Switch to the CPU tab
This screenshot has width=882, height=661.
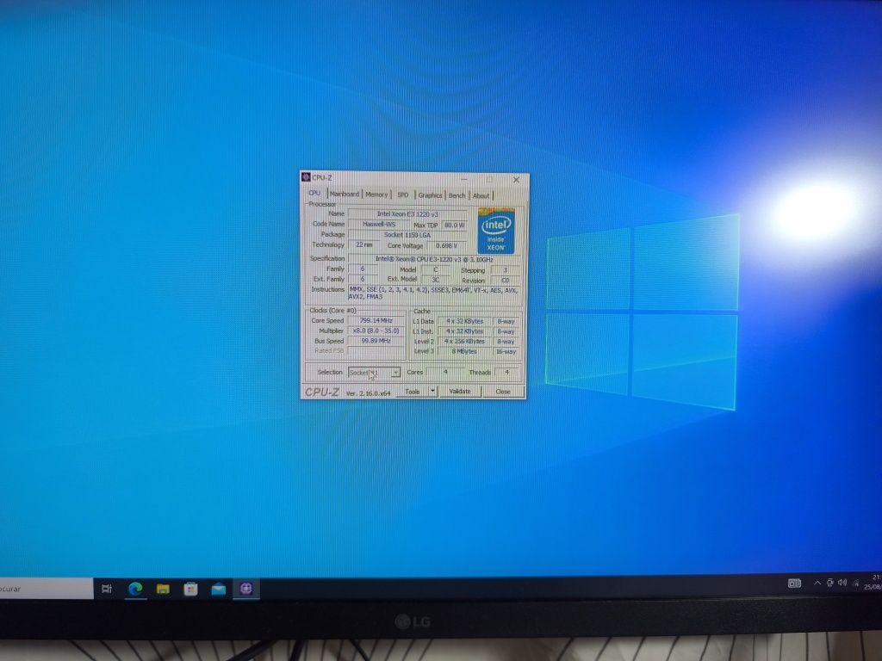point(314,193)
